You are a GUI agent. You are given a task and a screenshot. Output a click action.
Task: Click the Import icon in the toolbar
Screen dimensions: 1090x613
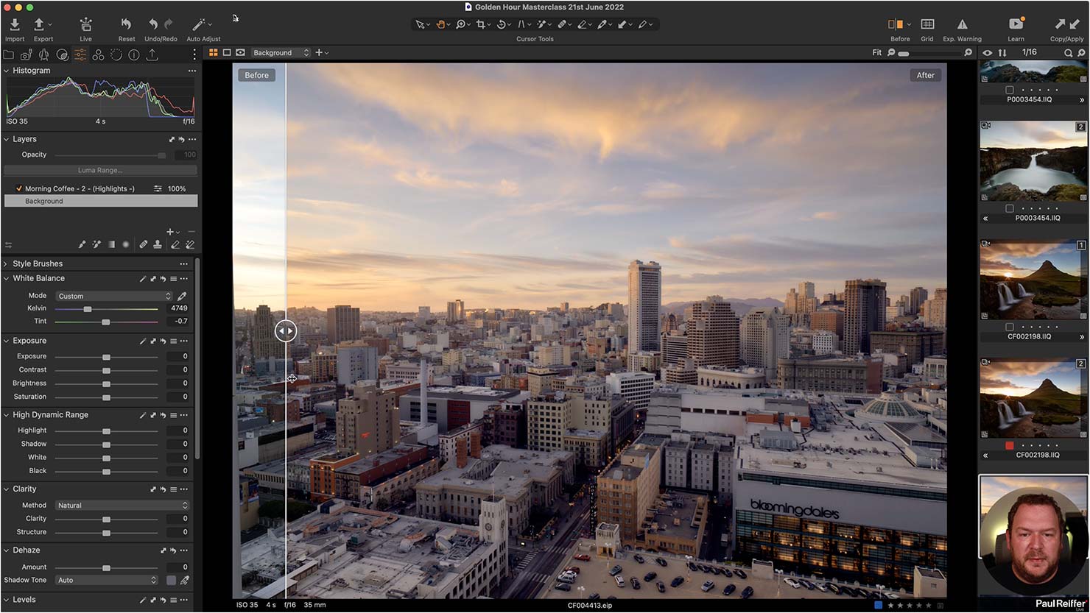[x=15, y=25]
